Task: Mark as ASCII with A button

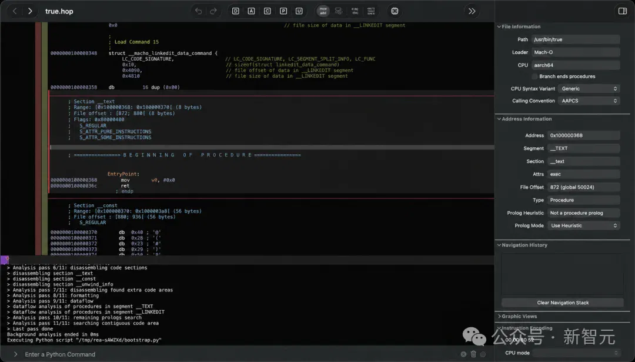Action: [252, 11]
